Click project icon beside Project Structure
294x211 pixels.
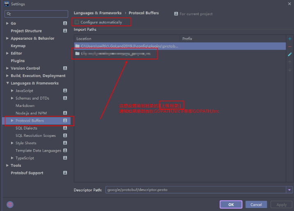point(65,31)
